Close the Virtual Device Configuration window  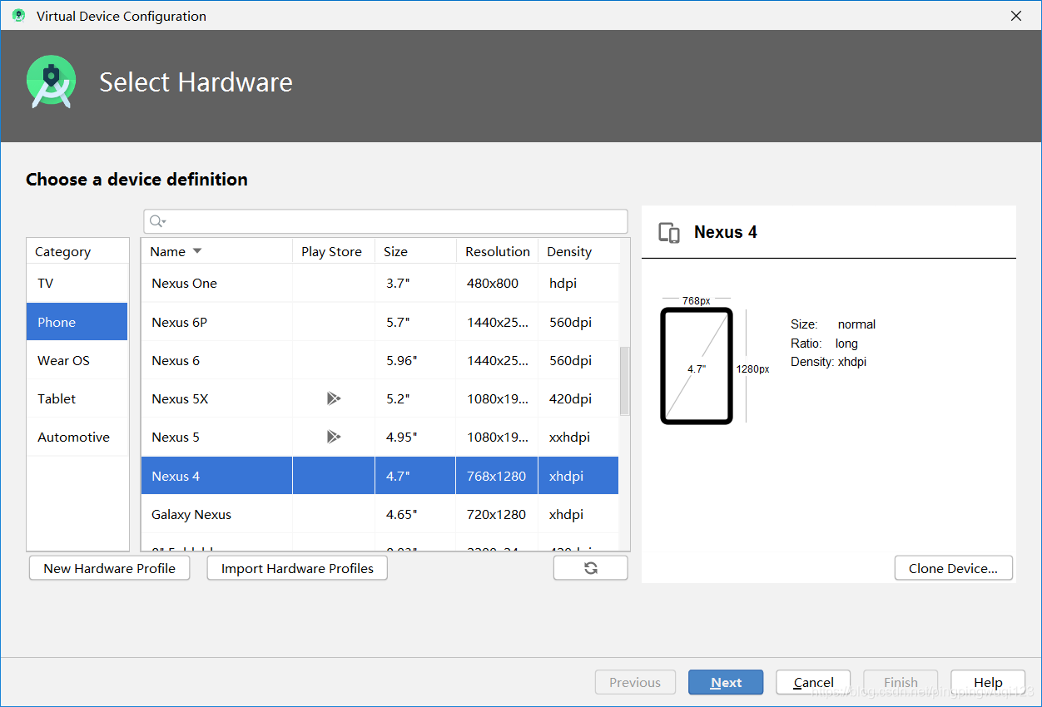(1016, 16)
